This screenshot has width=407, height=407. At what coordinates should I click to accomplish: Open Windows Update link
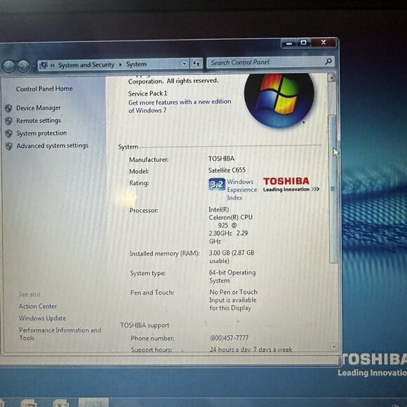pos(42,318)
